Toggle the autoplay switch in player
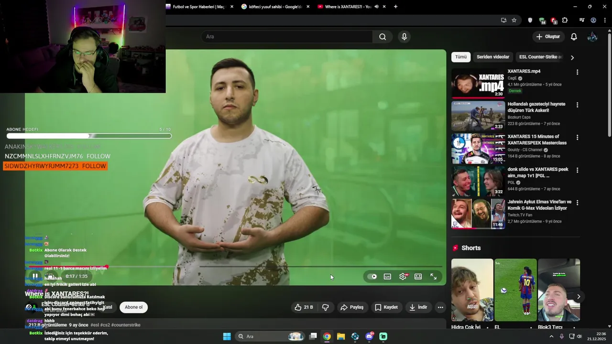 pos(372,277)
